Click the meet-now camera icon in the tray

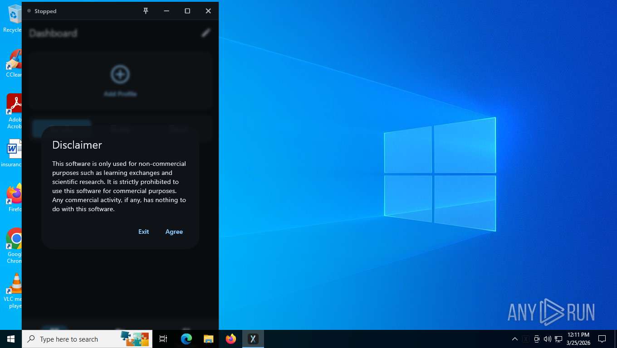click(537, 339)
